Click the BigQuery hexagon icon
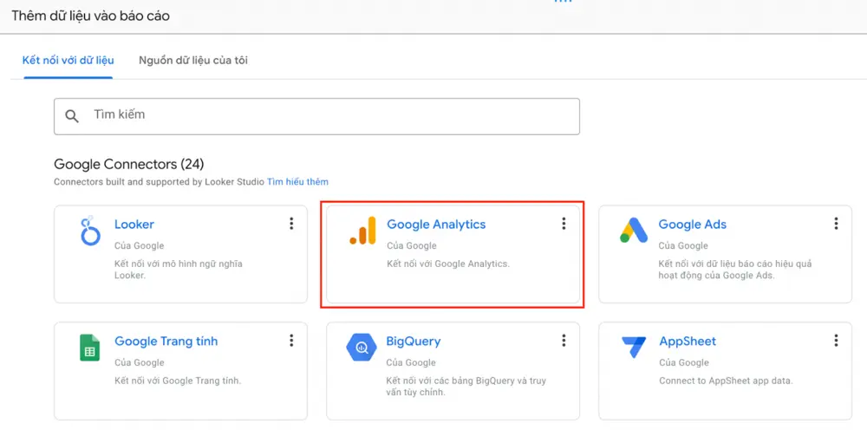867x430 pixels. pos(362,348)
